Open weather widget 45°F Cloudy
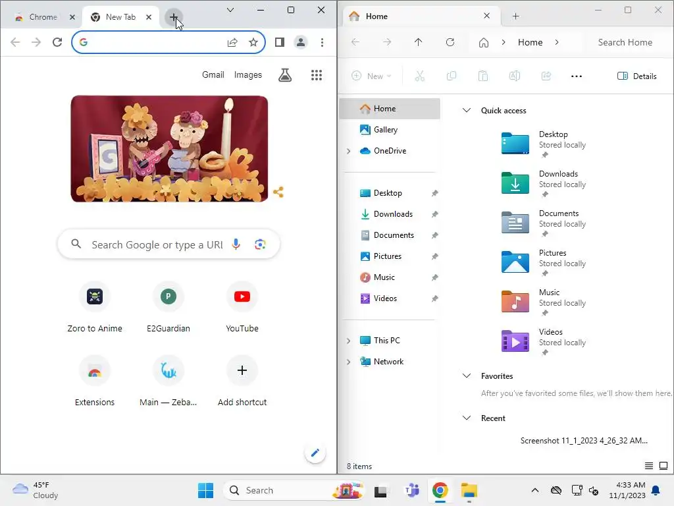Image resolution: width=674 pixels, height=506 pixels. click(x=36, y=490)
